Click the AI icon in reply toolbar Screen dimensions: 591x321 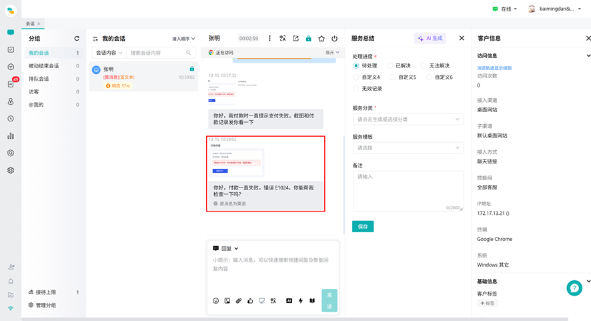click(x=289, y=300)
